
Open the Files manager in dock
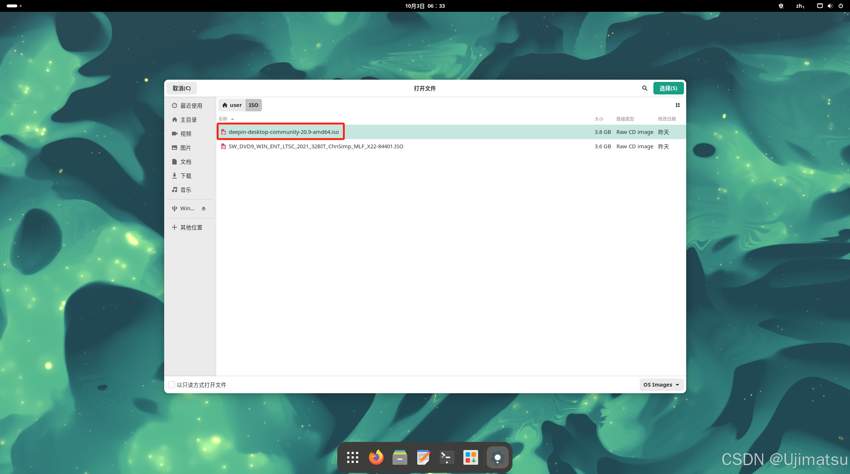click(x=400, y=457)
